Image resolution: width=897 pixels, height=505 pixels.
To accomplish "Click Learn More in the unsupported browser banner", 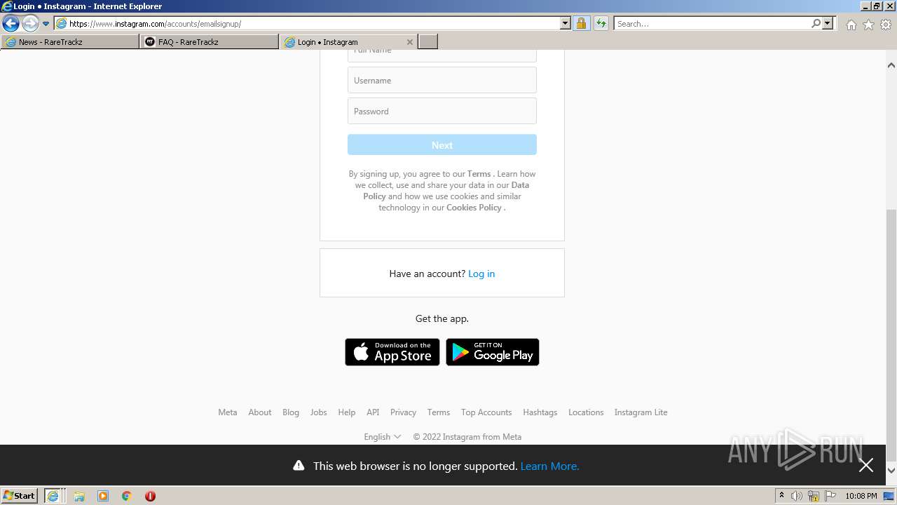I will pos(550,466).
